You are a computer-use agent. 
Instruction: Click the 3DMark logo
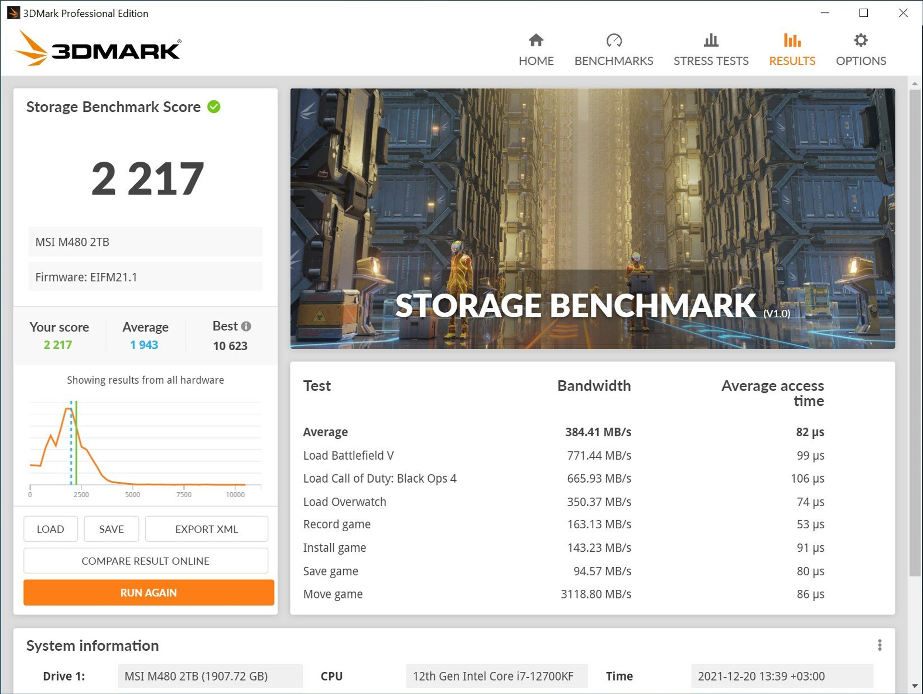[99, 49]
